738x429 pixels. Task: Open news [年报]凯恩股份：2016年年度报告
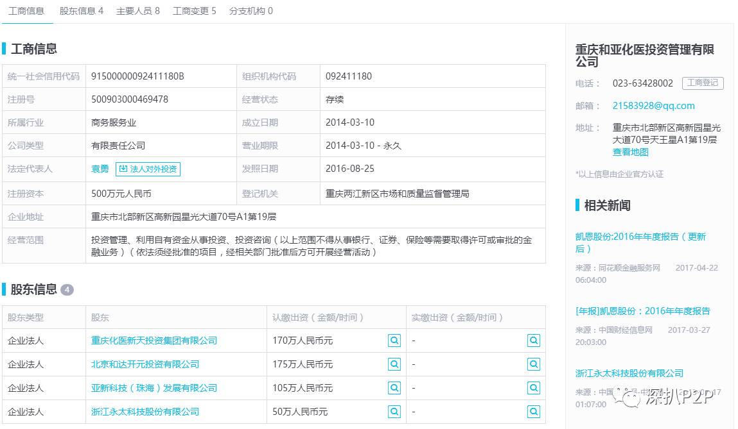pos(642,311)
